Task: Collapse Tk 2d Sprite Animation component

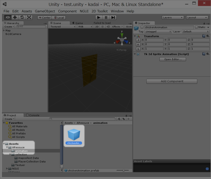Action: pyautogui.click(x=135, y=54)
